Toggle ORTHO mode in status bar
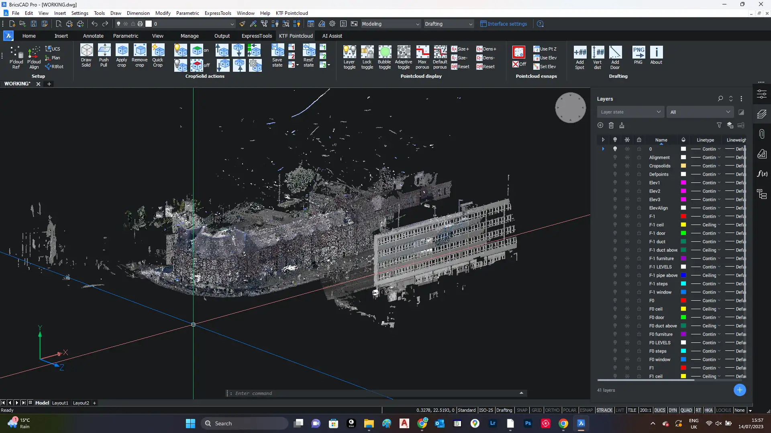Screen dimensions: 771x433 point(552,410)
